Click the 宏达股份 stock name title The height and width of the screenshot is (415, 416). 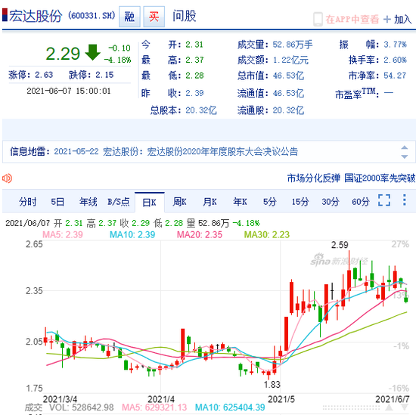(36, 16)
